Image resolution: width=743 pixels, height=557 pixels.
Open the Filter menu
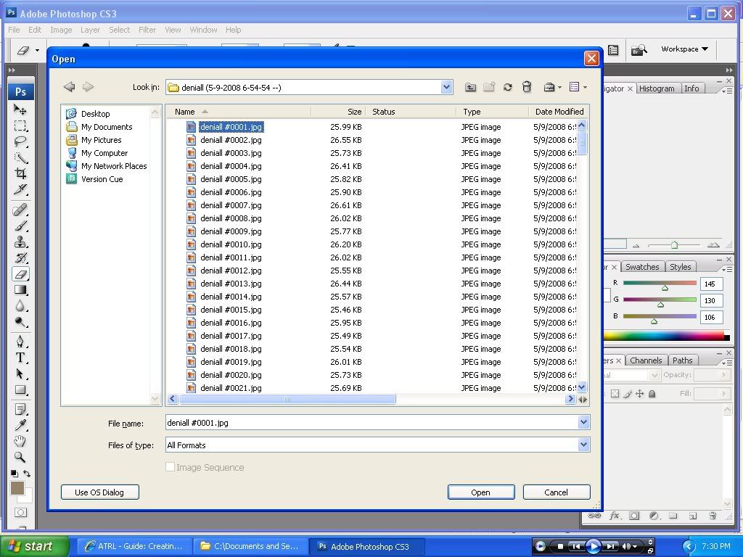pyautogui.click(x=147, y=30)
